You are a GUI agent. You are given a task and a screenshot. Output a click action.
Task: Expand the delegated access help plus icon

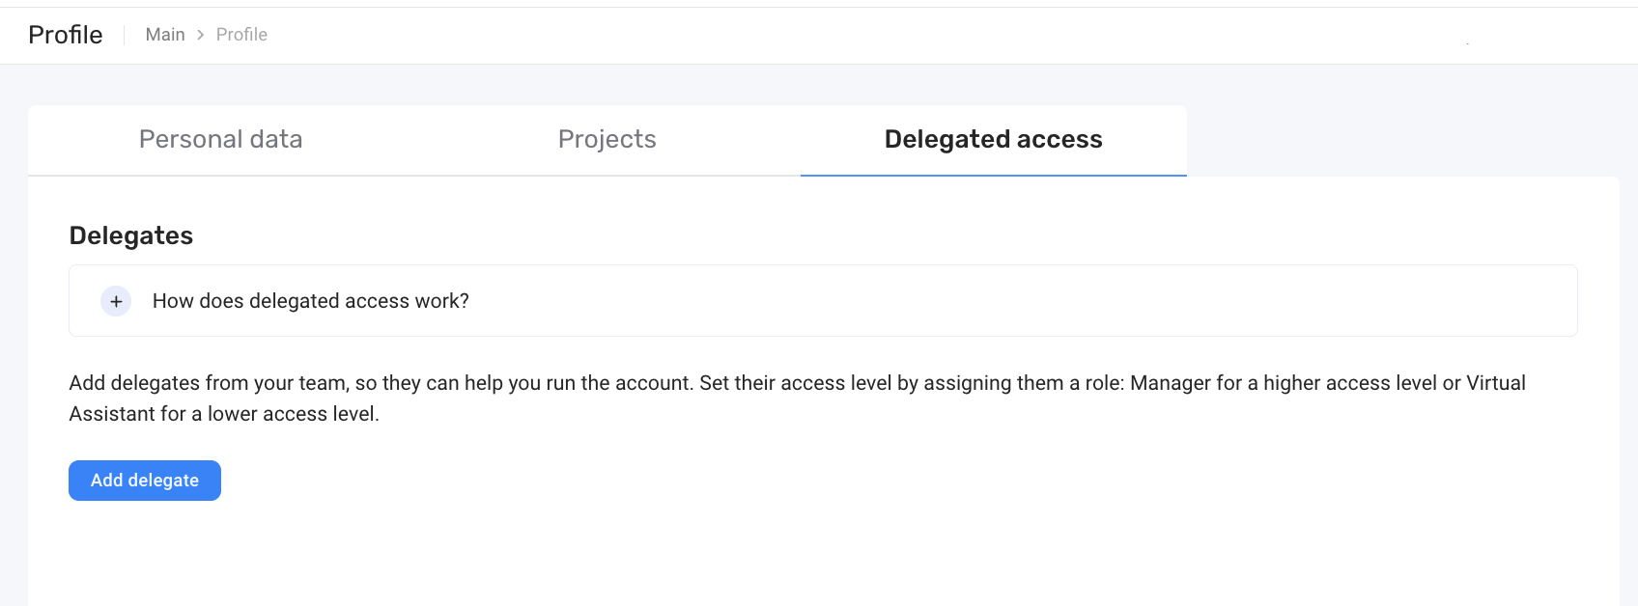(116, 301)
